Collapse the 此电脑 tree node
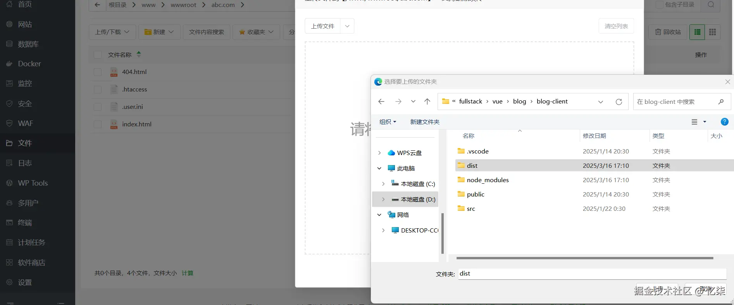 pyautogui.click(x=379, y=169)
